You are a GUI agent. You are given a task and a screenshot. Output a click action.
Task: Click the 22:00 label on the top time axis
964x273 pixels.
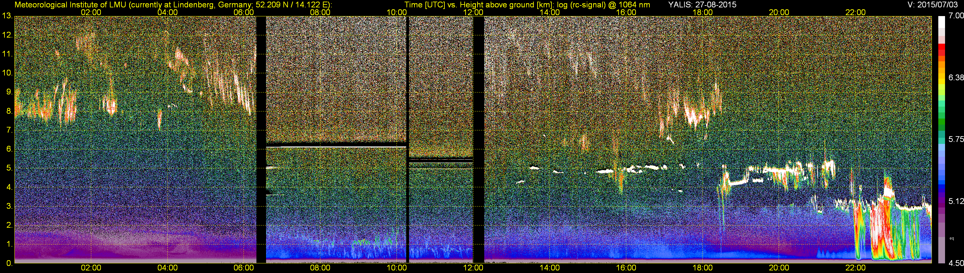[x=855, y=12]
